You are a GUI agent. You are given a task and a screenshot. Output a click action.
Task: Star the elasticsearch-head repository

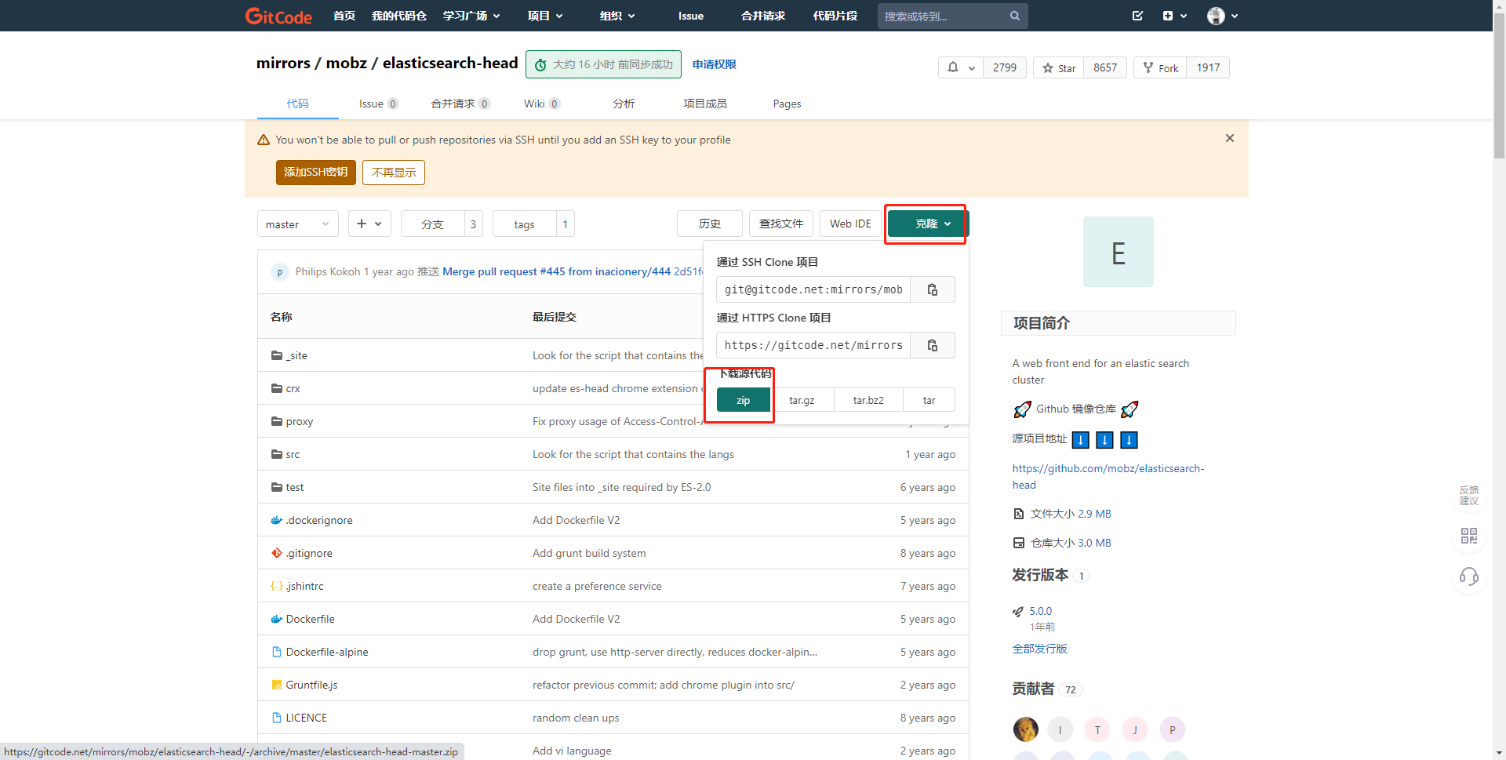1059,67
